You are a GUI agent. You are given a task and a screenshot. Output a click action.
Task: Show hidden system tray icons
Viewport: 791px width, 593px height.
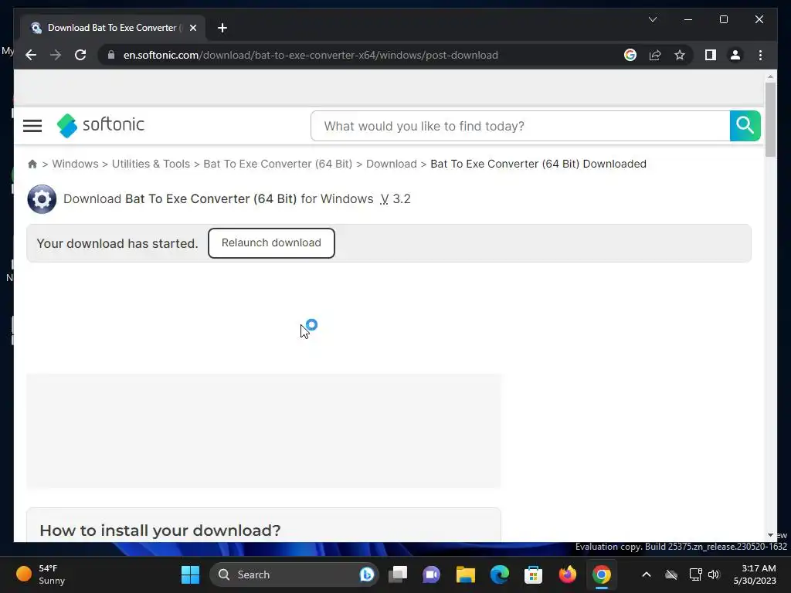647,574
